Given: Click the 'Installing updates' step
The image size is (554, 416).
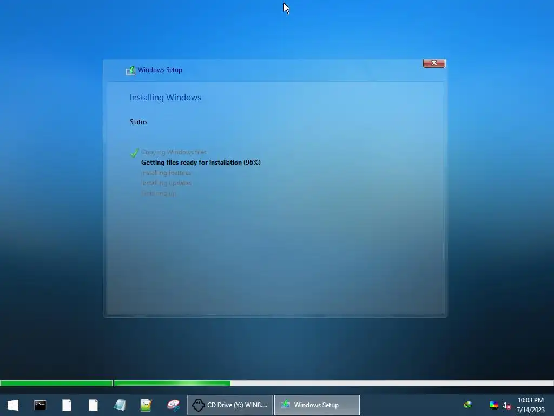Looking at the screenshot, I should (166, 183).
